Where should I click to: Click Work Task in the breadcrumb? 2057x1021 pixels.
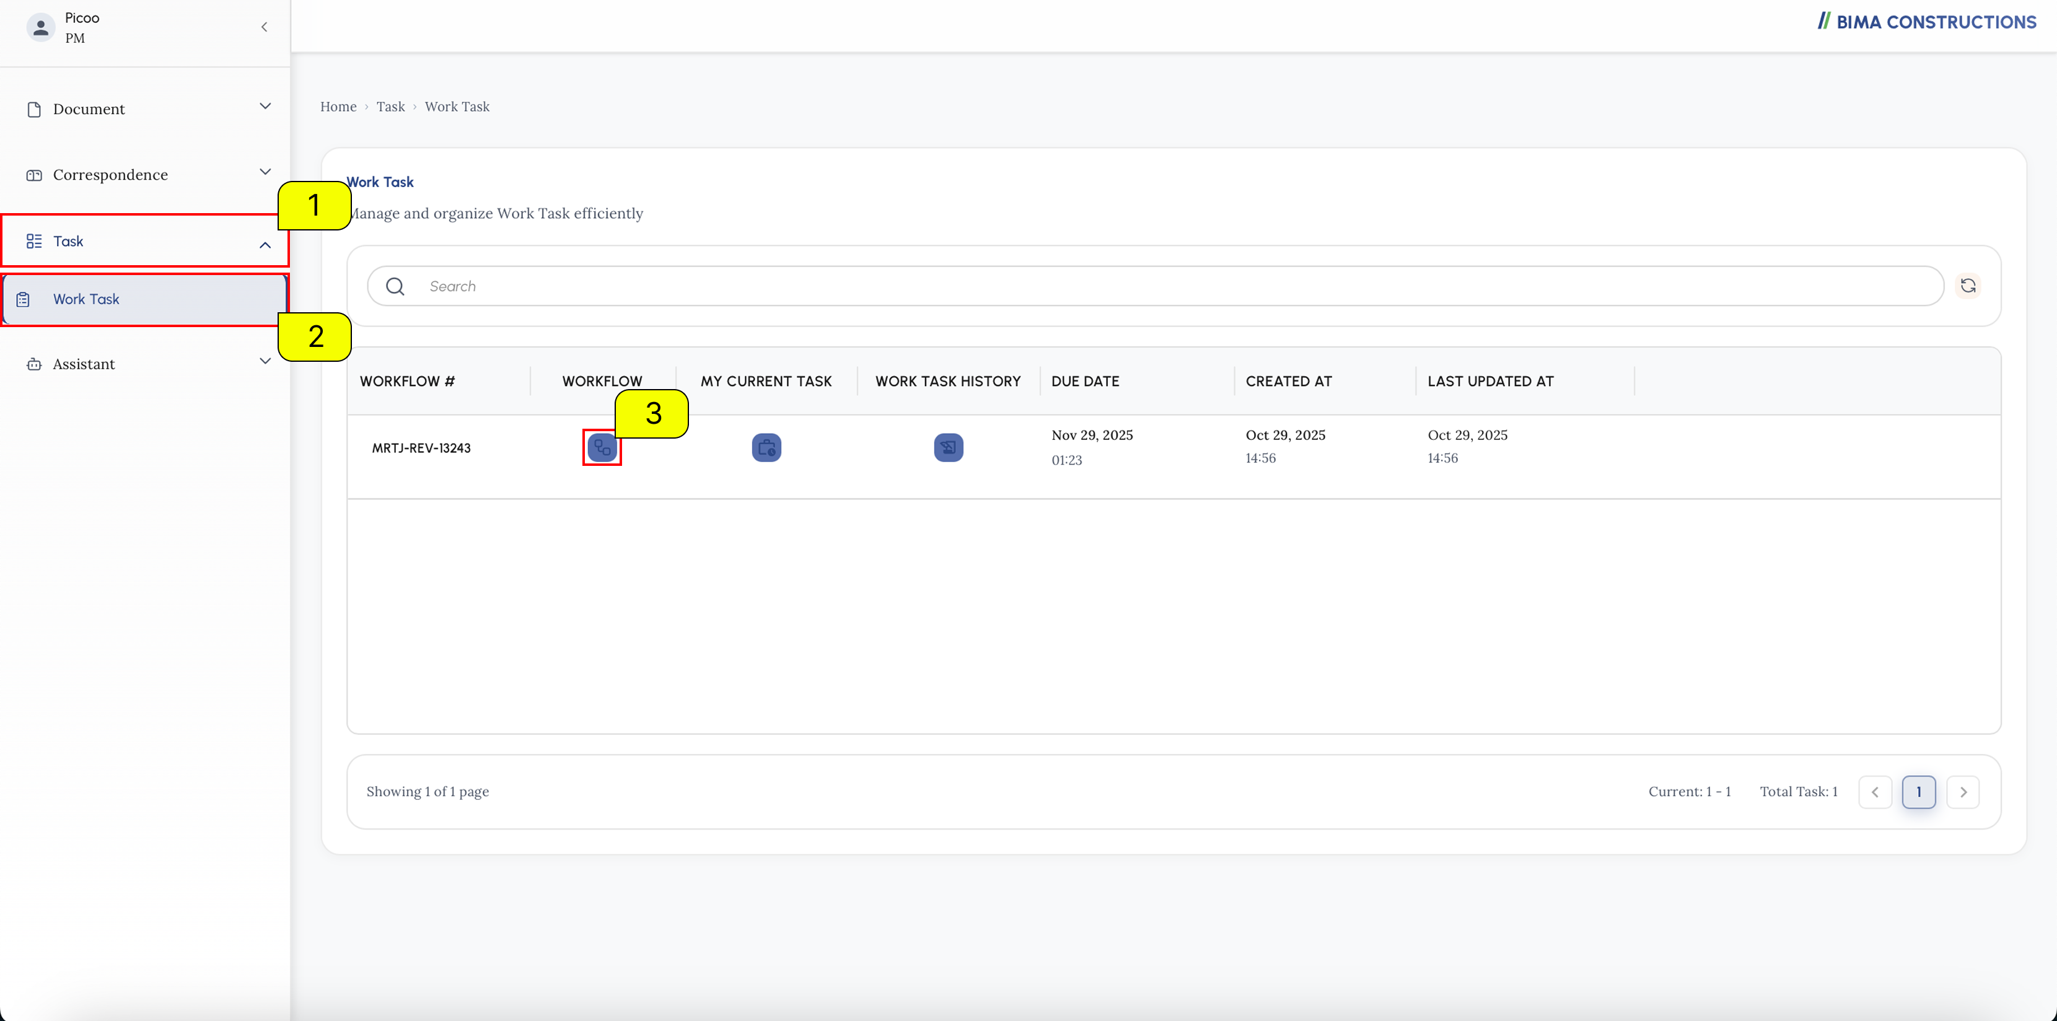(x=457, y=106)
